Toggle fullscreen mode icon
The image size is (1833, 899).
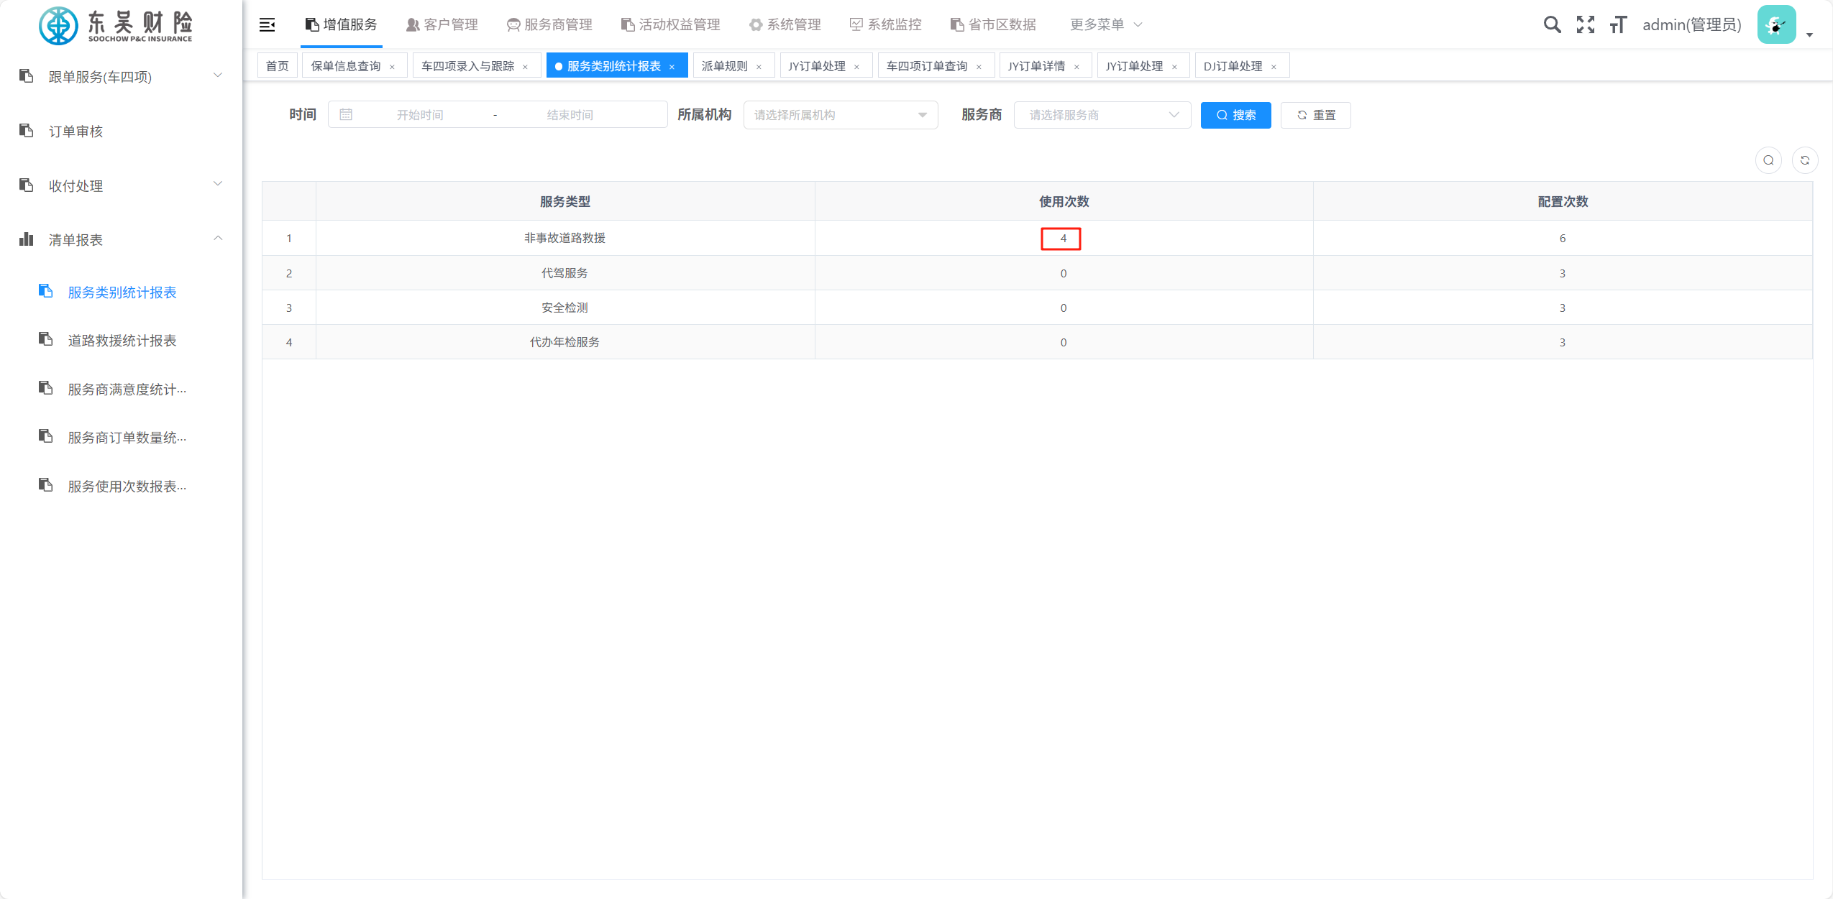[x=1585, y=25]
